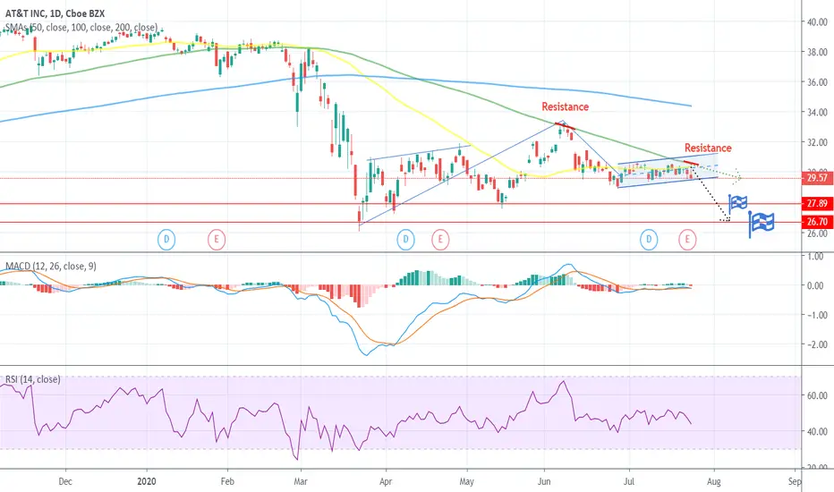Click the Resistance label above the July channel
Image resolution: width=834 pixels, height=492 pixels.
708,148
